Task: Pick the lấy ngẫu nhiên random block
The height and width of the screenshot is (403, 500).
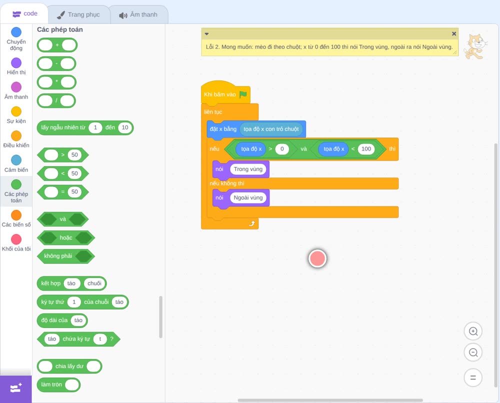Action: click(63, 127)
